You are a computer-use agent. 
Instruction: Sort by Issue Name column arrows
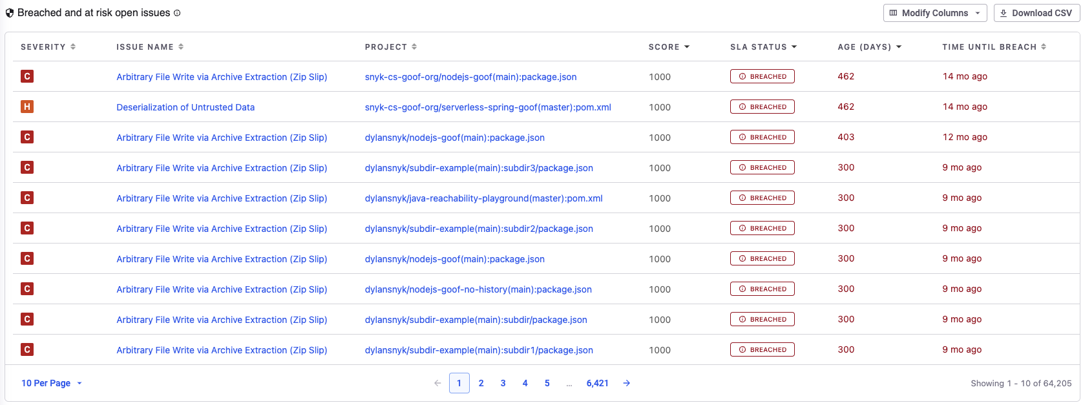tap(181, 47)
